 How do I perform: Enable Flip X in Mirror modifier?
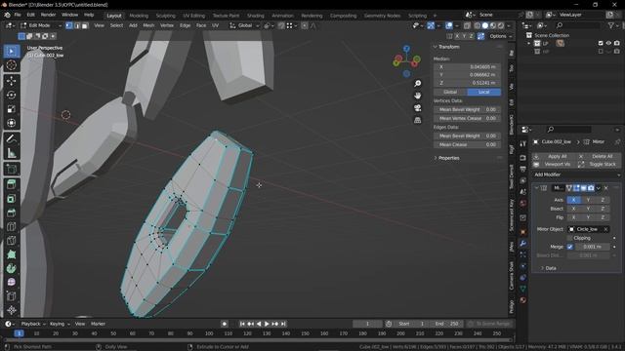click(x=573, y=217)
